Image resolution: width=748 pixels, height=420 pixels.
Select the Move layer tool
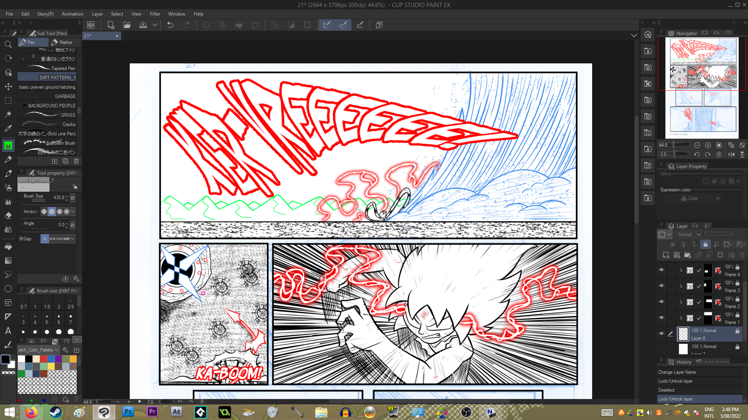pyautogui.click(x=8, y=86)
